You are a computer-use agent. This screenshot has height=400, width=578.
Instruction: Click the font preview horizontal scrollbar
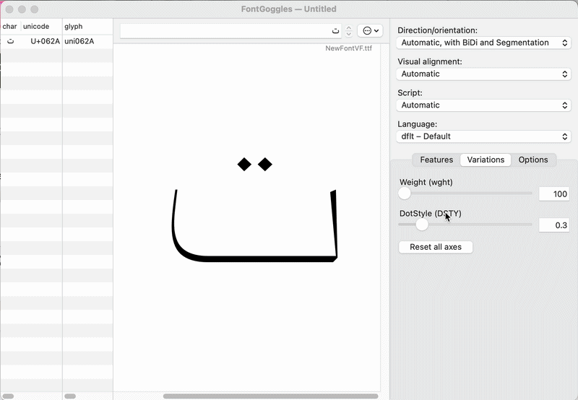(x=270, y=396)
